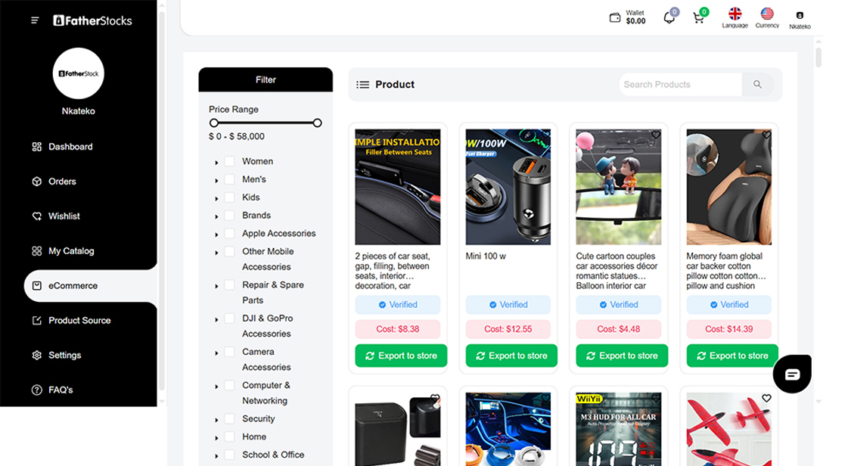Tick the Repair & Spare Parts checkbox
The width and height of the screenshot is (851, 466).
click(229, 284)
